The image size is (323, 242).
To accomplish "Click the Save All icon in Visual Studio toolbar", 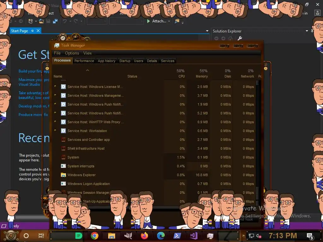I will (x=55, y=21).
